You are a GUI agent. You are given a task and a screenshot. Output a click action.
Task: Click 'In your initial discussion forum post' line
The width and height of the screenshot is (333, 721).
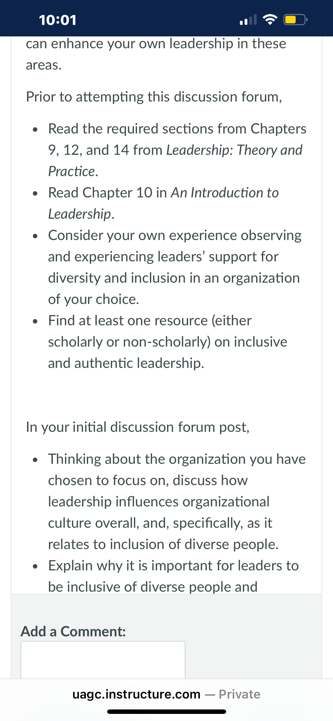[x=138, y=427]
